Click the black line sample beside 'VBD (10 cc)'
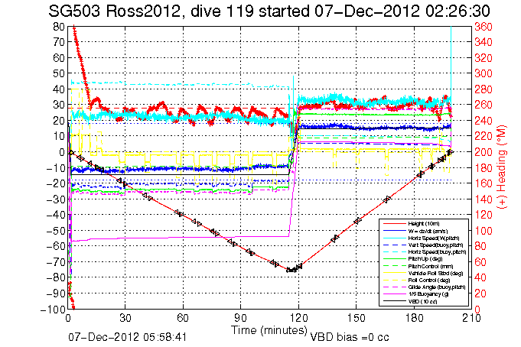 click(394, 301)
